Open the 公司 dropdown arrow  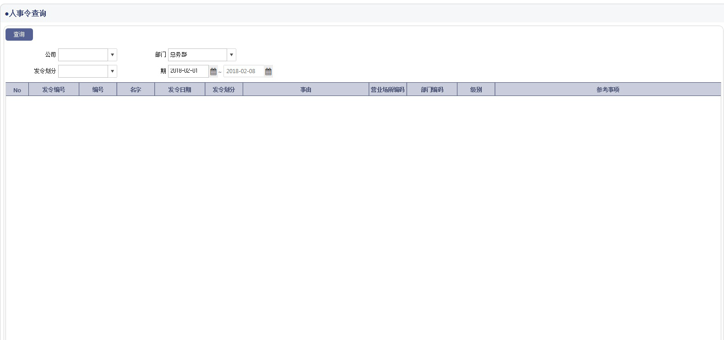[112, 55]
